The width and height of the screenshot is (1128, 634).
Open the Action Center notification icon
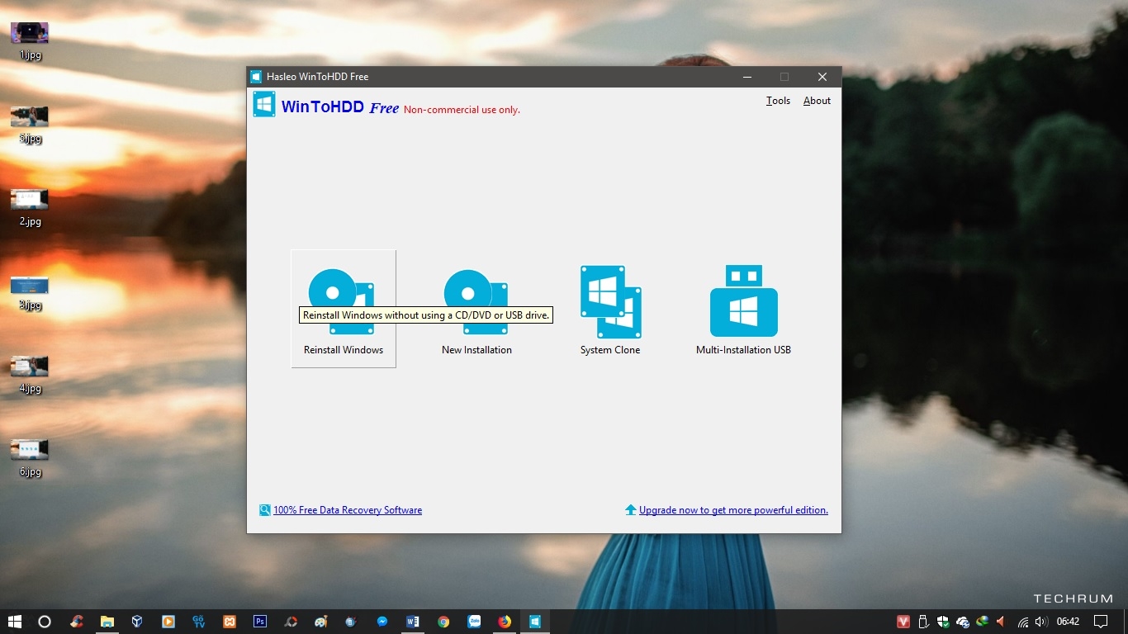tap(1101, 622)
